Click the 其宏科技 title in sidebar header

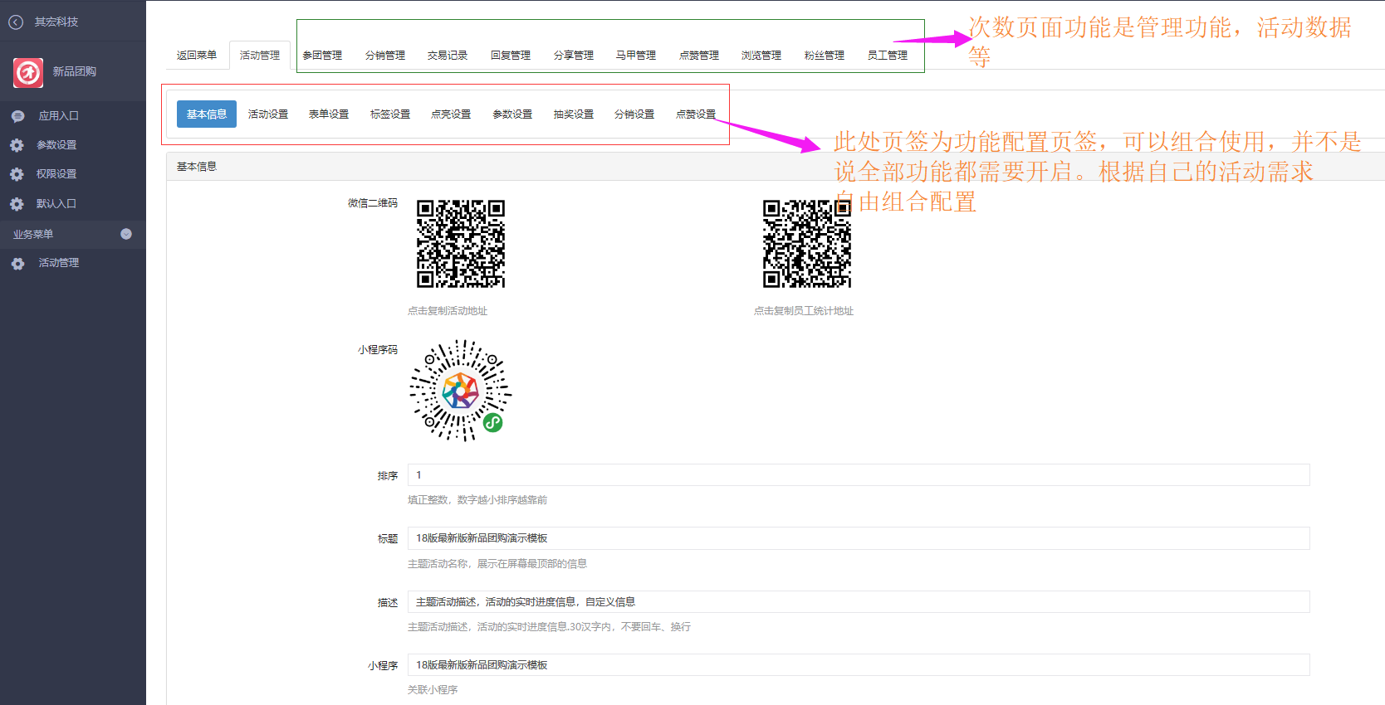coord(56,22)
